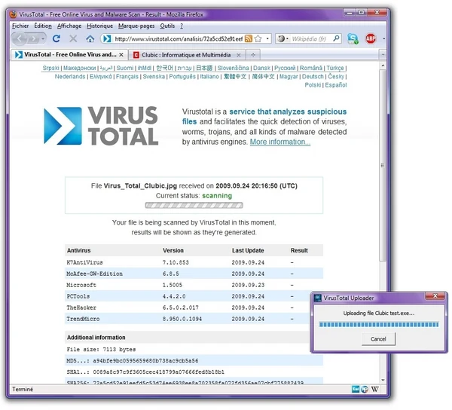
Task: Click the MD5 hash value
Action: [x=145, y=361]
